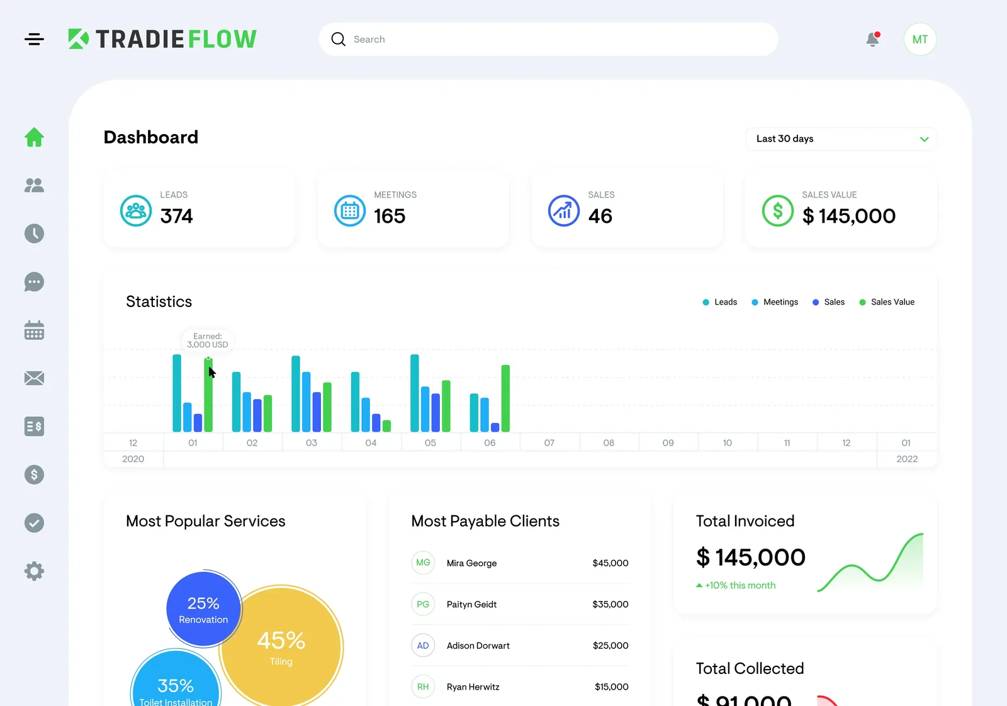1007x706 pixels.
Task: Click the search magnifier icon
Action: [338, 39]
